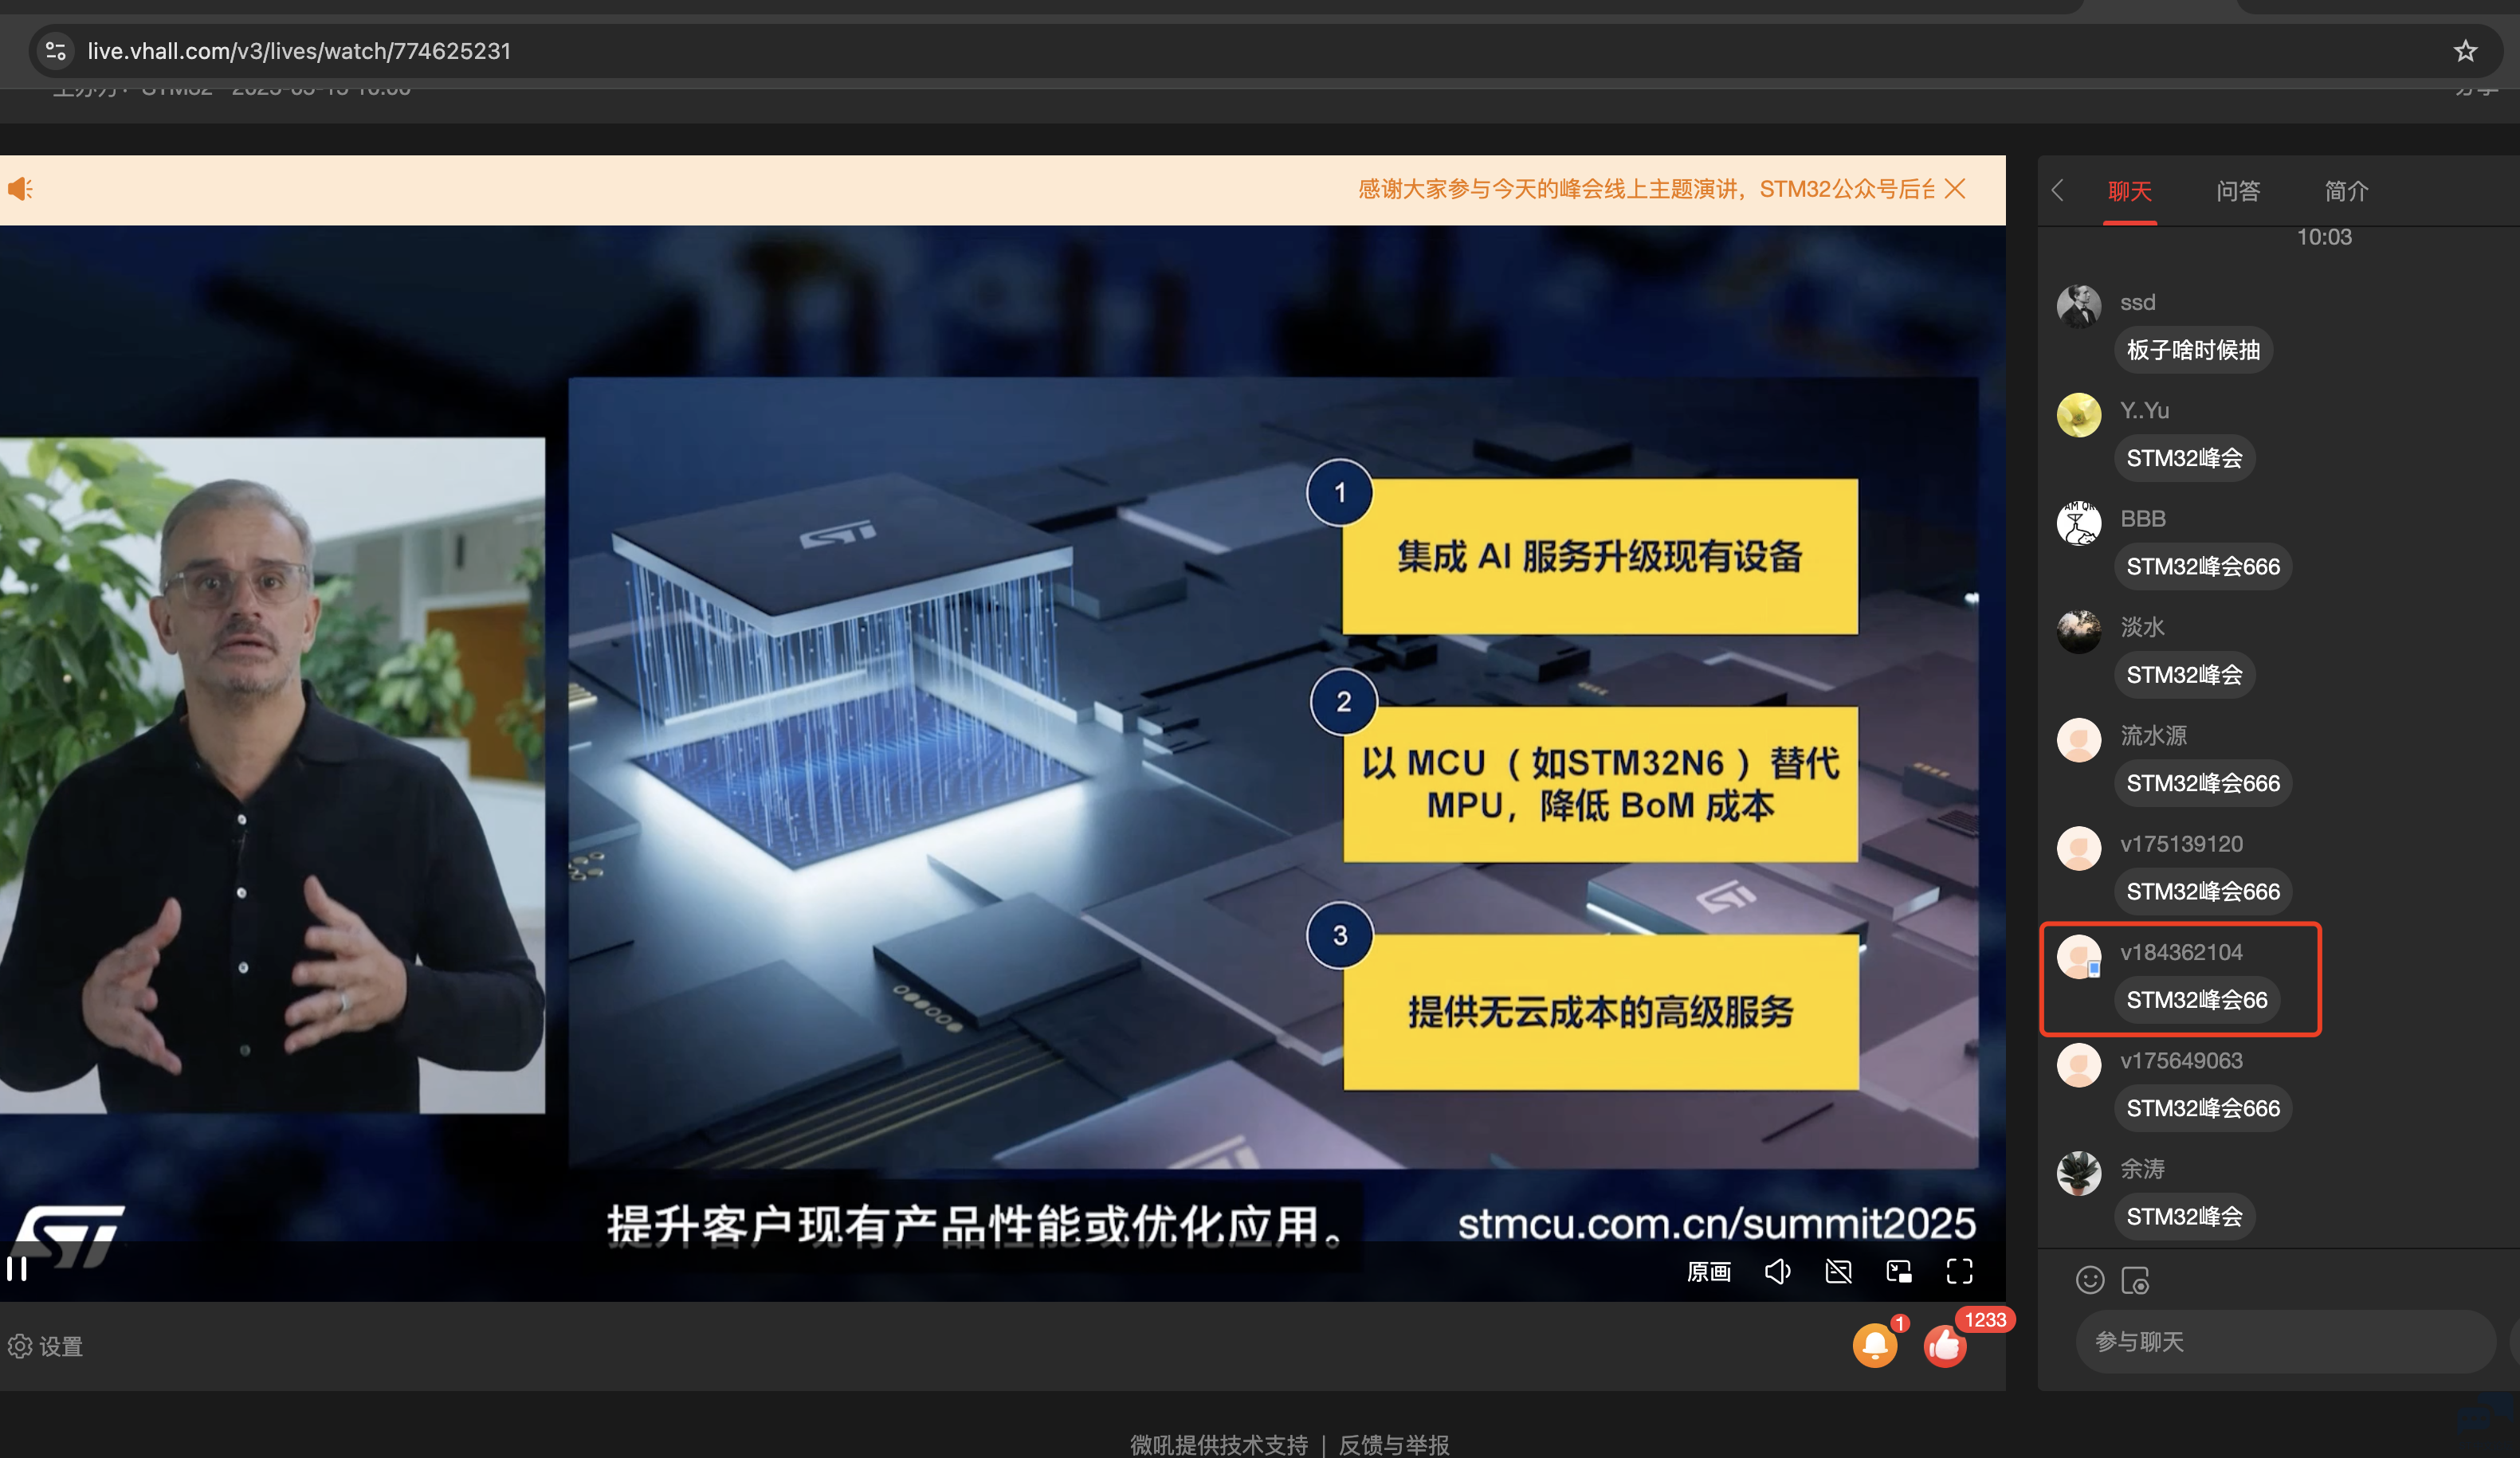
Task: Open the 设置 settings
Action: point(46,1346)
